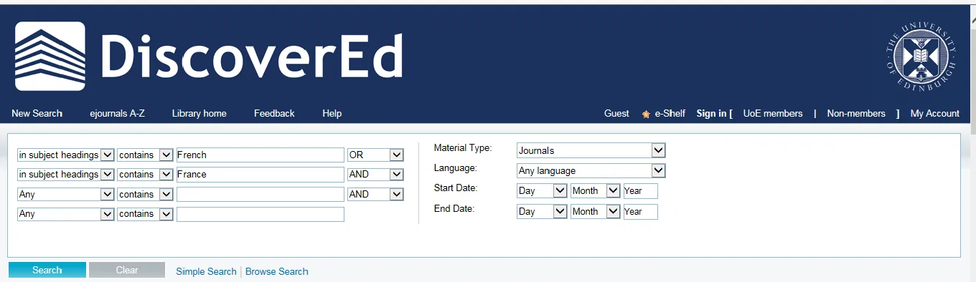The height and width of the screenshot is (282, 976).
Task: Go to New Search
Action: coord(37,113)
